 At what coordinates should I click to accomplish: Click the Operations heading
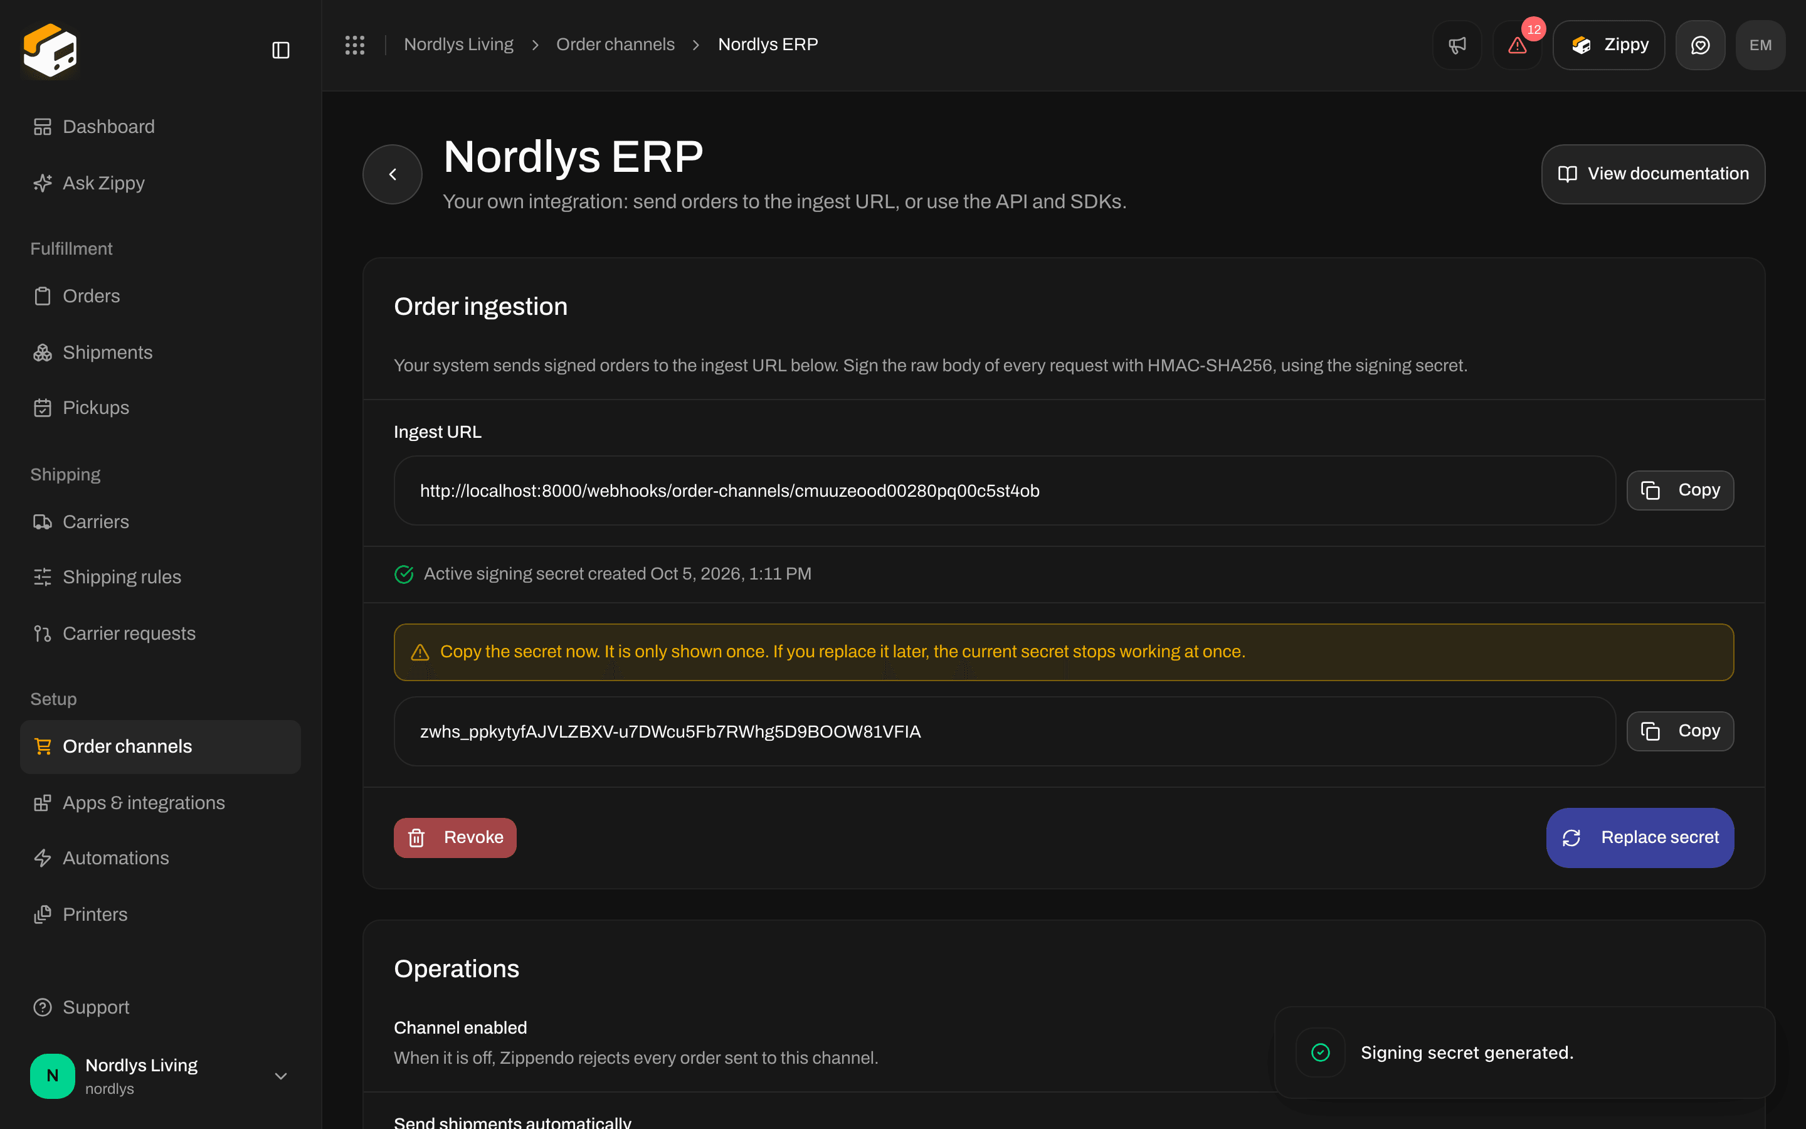click(456, 968)
